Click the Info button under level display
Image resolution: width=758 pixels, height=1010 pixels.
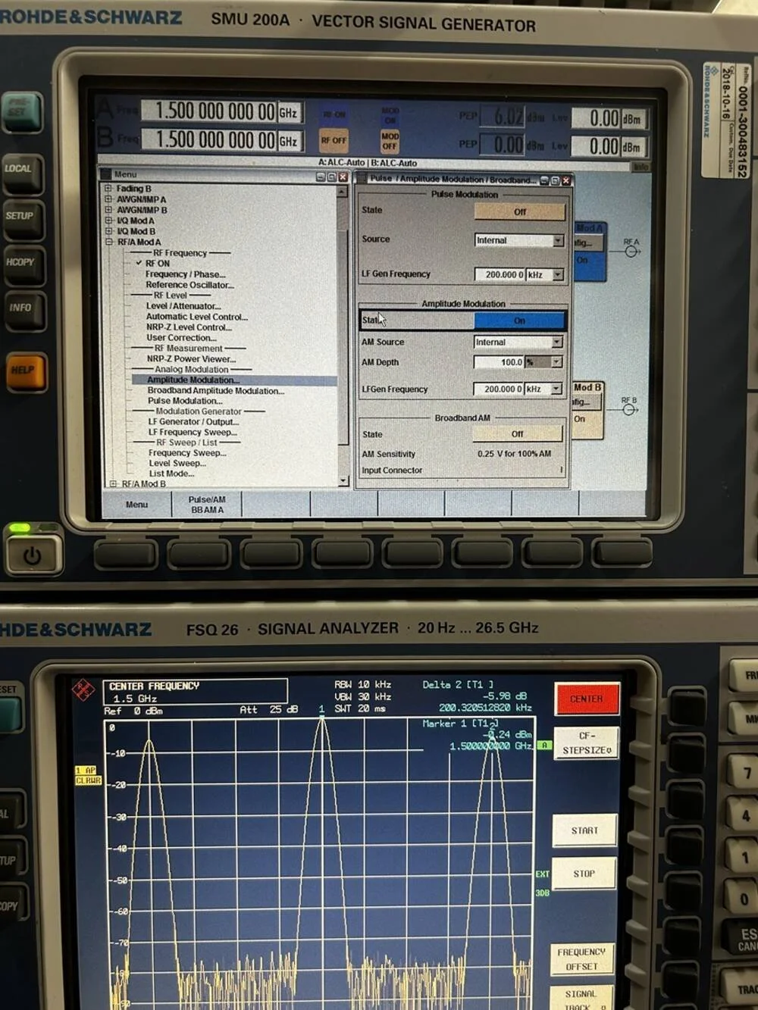pos(641,167)
